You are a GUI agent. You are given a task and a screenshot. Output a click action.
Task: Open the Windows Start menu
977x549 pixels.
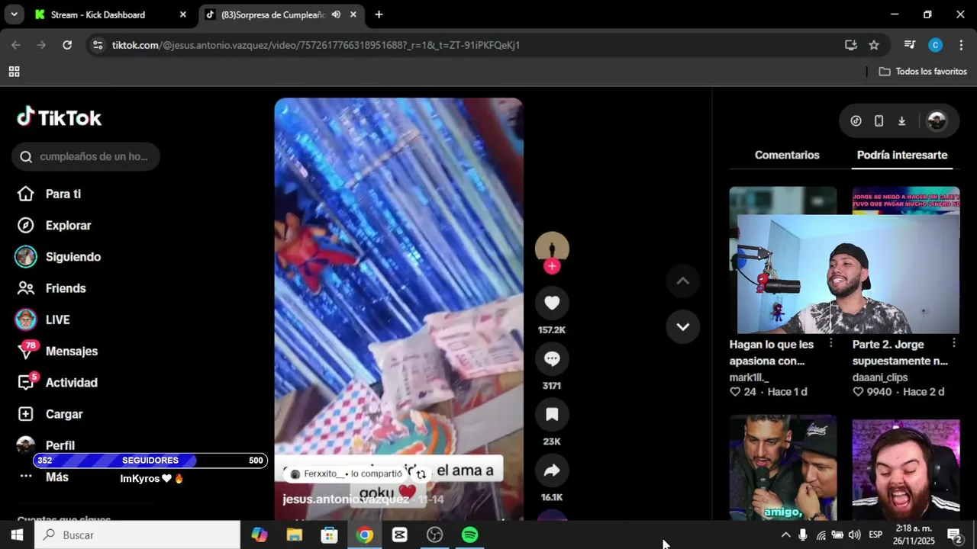click(x=17, y=535)
